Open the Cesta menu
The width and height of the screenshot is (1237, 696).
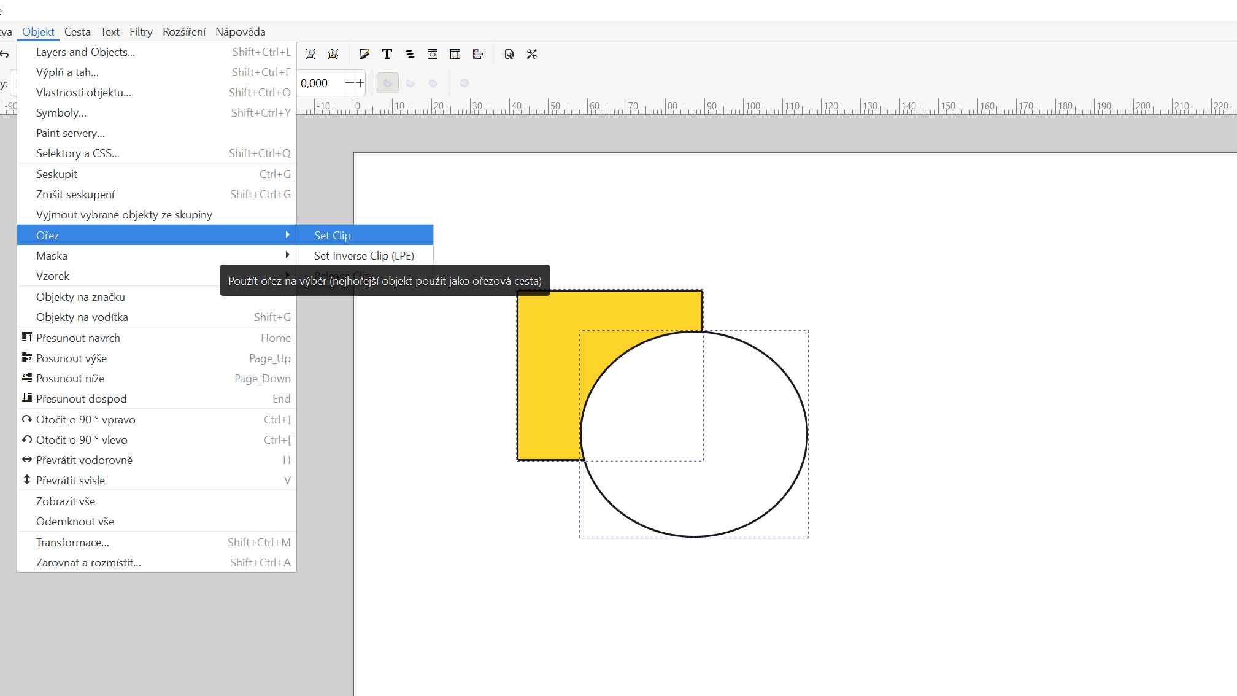point(77,31)
